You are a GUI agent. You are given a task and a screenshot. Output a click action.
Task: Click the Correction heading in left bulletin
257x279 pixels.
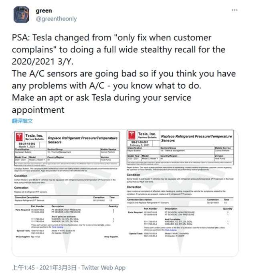[21, 188]
